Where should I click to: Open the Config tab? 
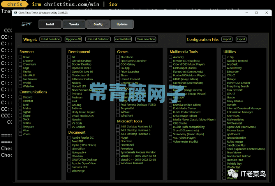(98, 24)
